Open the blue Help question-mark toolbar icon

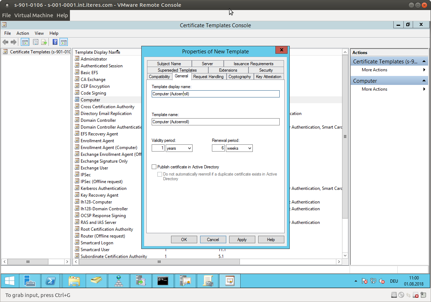click(x=55, y=42)
